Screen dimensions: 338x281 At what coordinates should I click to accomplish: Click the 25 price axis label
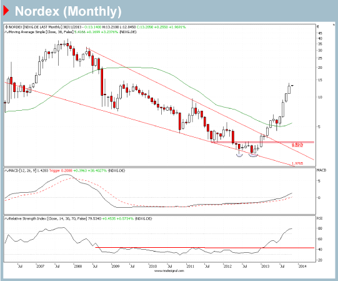320,58
